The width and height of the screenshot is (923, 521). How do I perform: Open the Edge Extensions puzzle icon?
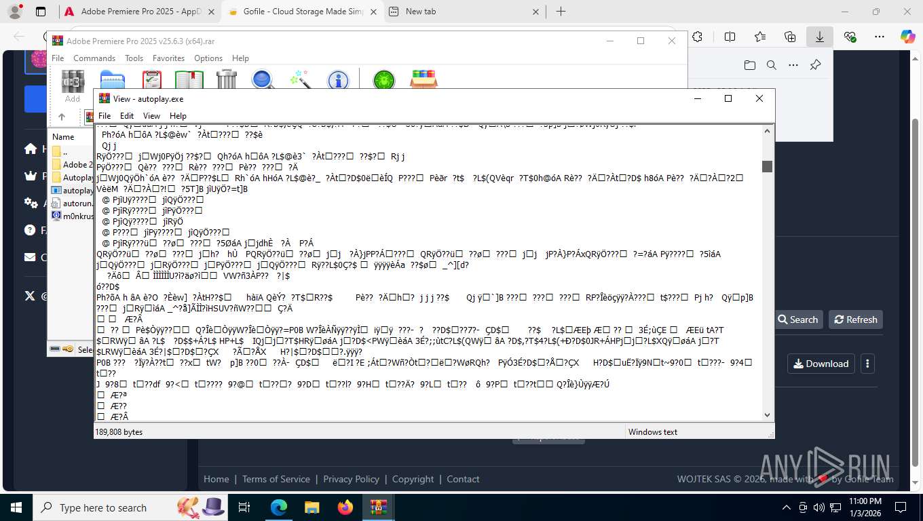[697, 37]
